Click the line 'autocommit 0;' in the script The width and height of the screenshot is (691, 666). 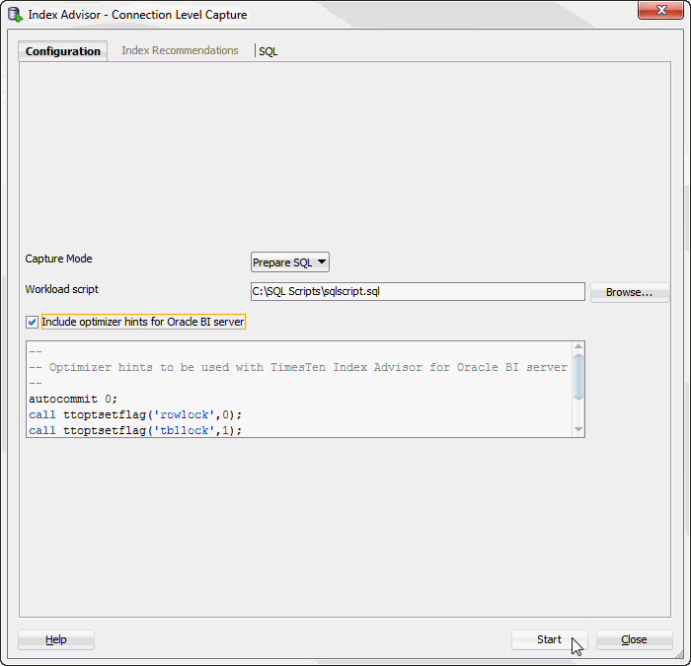73,399
